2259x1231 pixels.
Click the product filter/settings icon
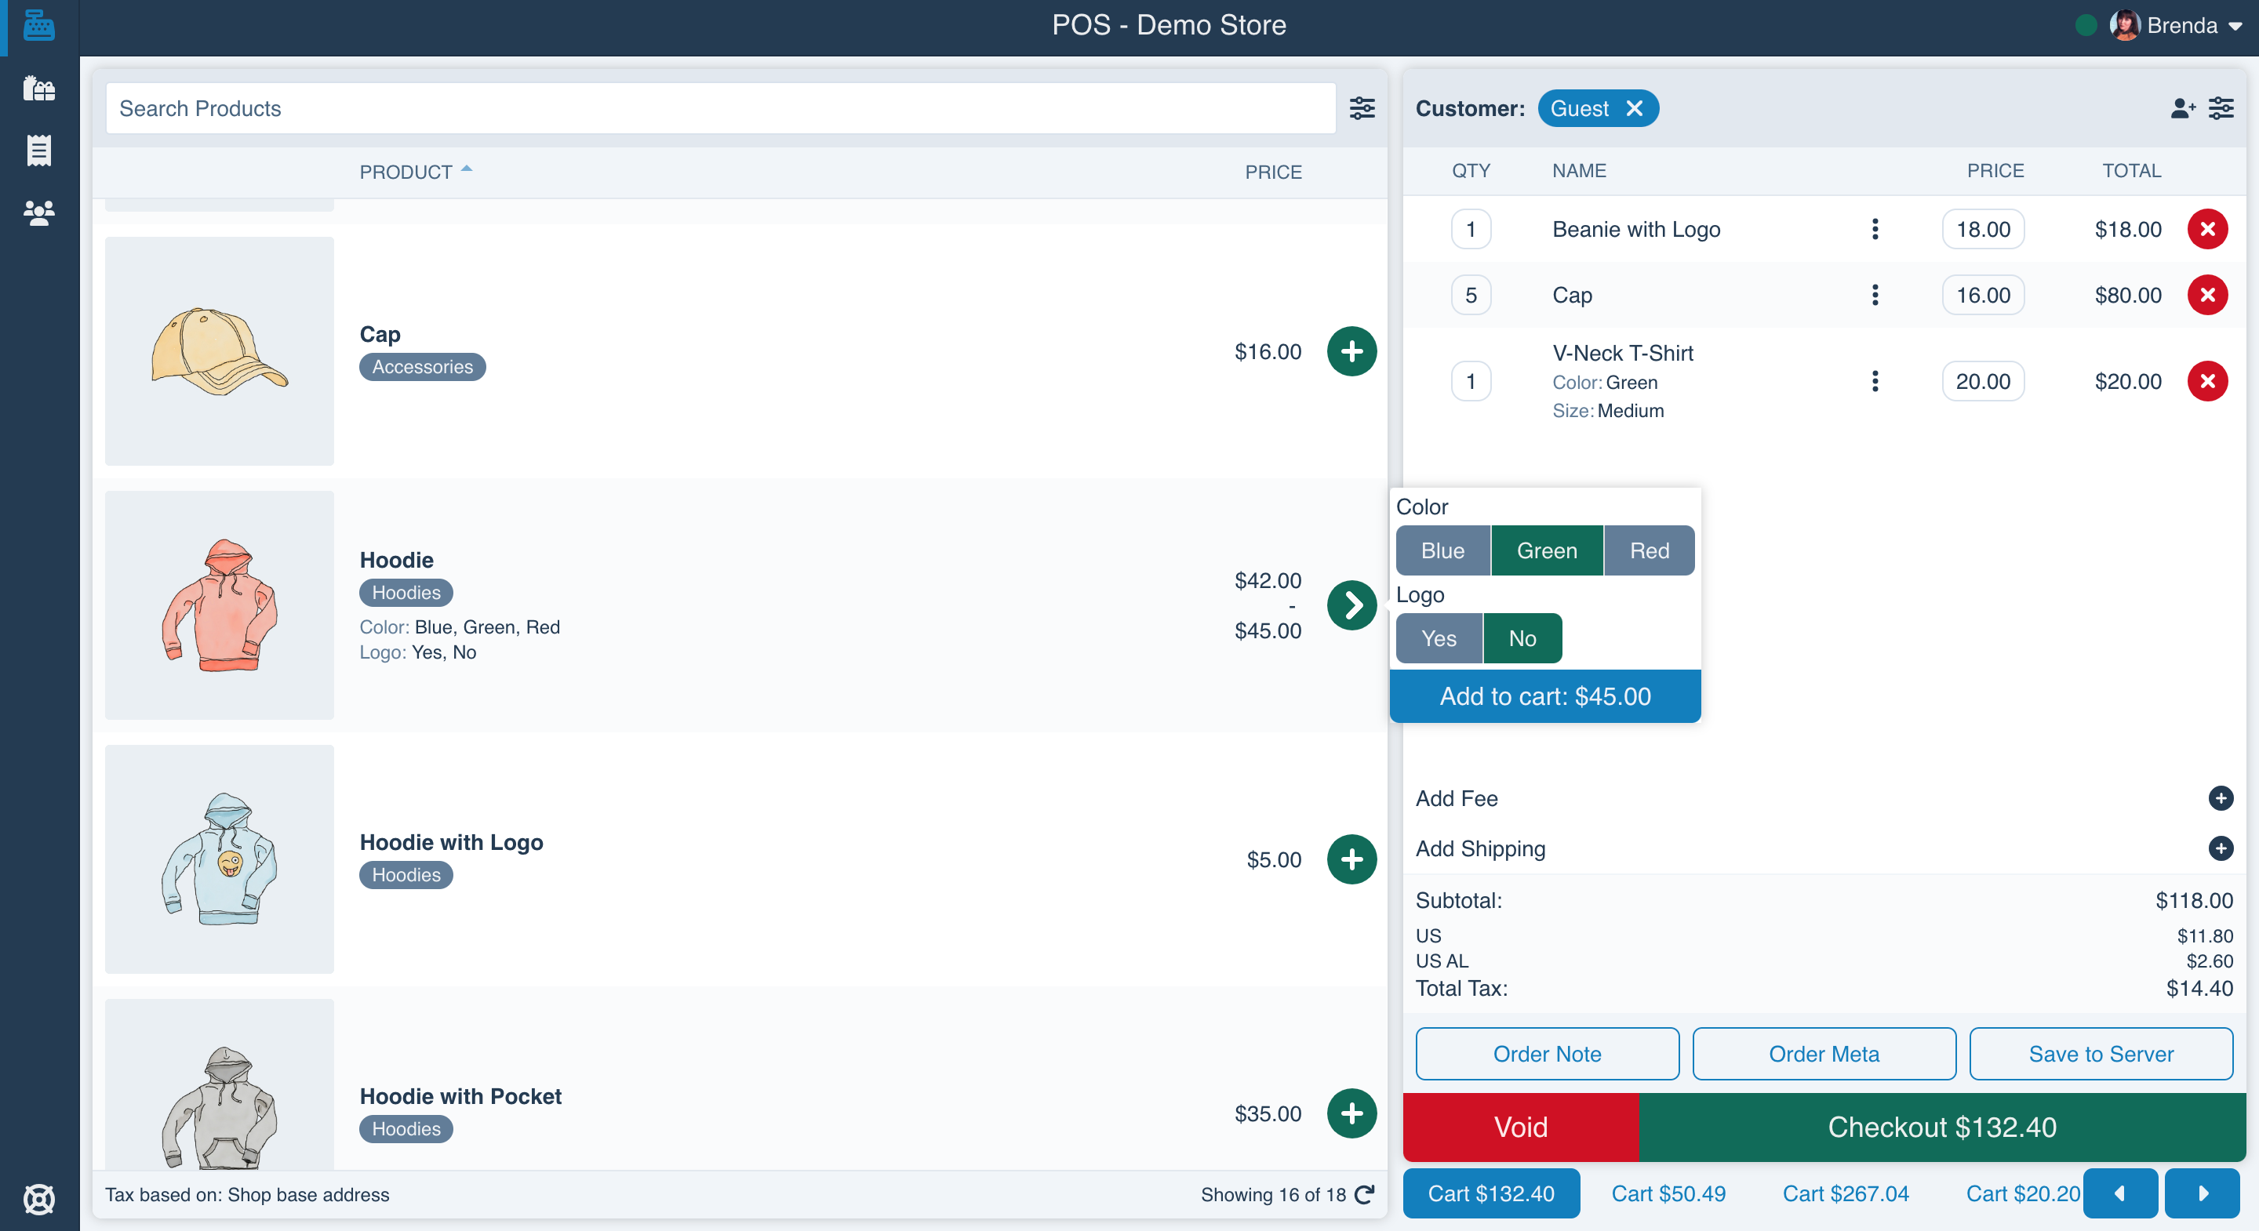coord(1362,107)
